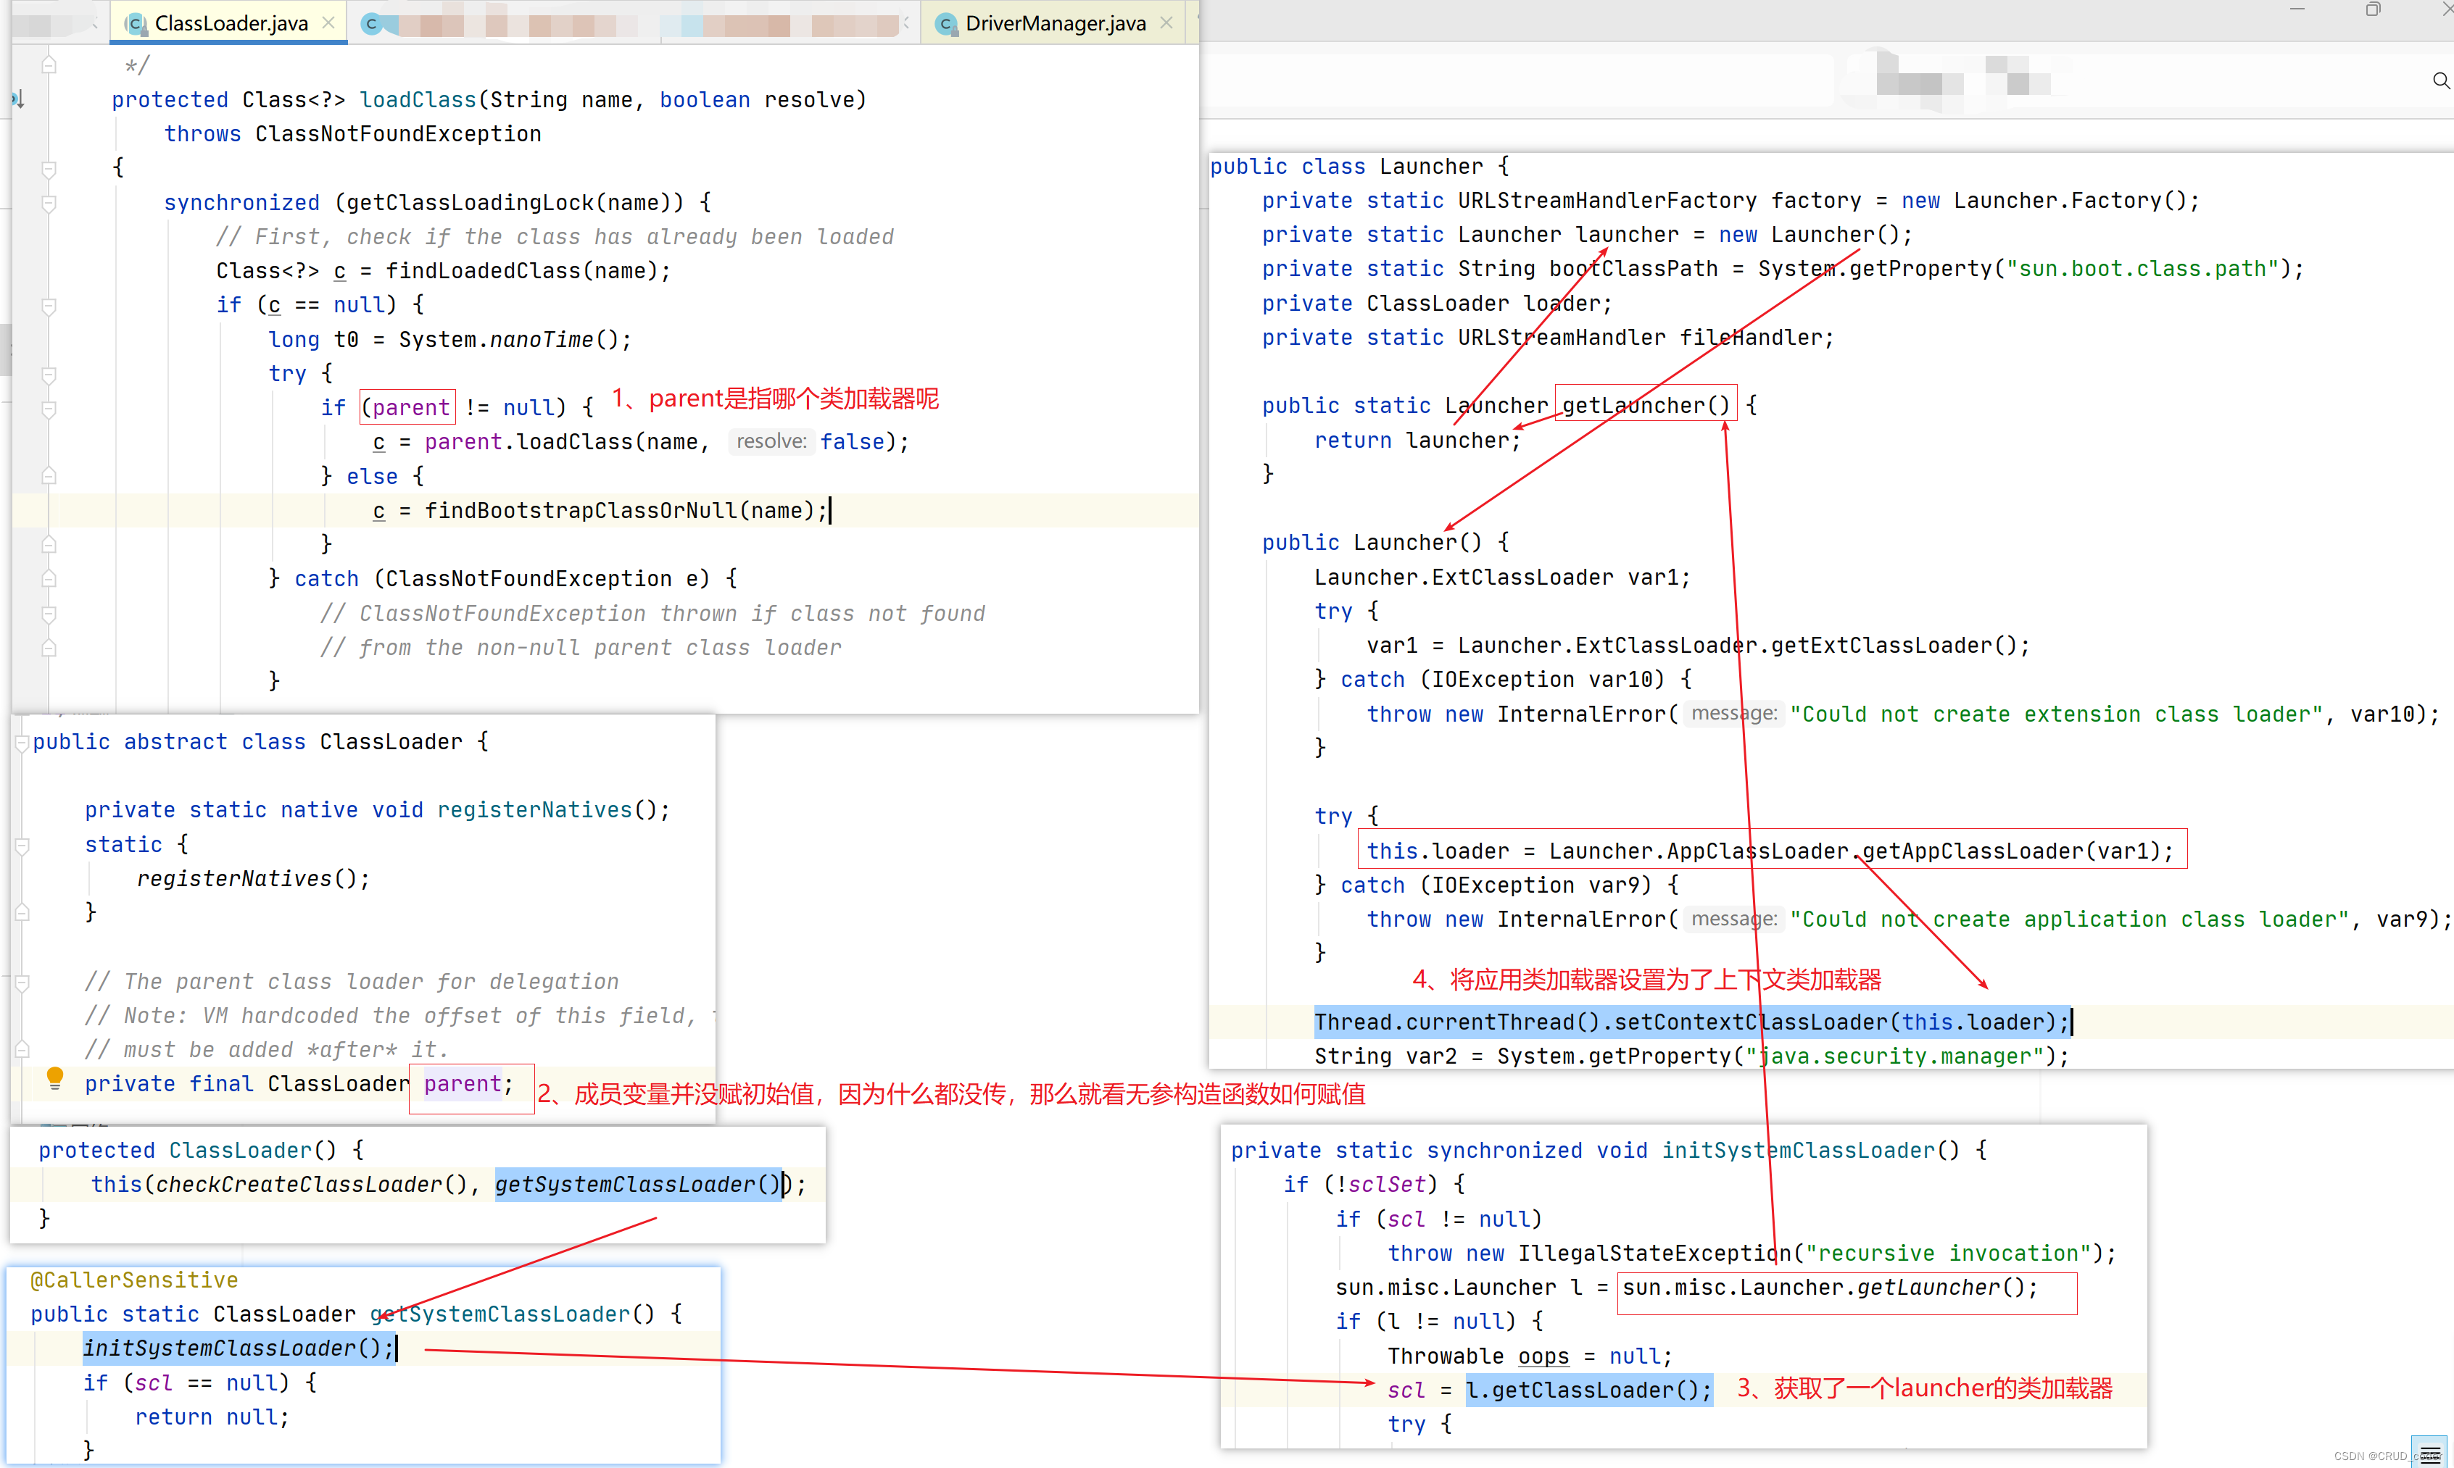Screen dimensions: 2454x1468
Task: Click the overridden-method gutter icon beside loadClass
Action: pos(18,99)
